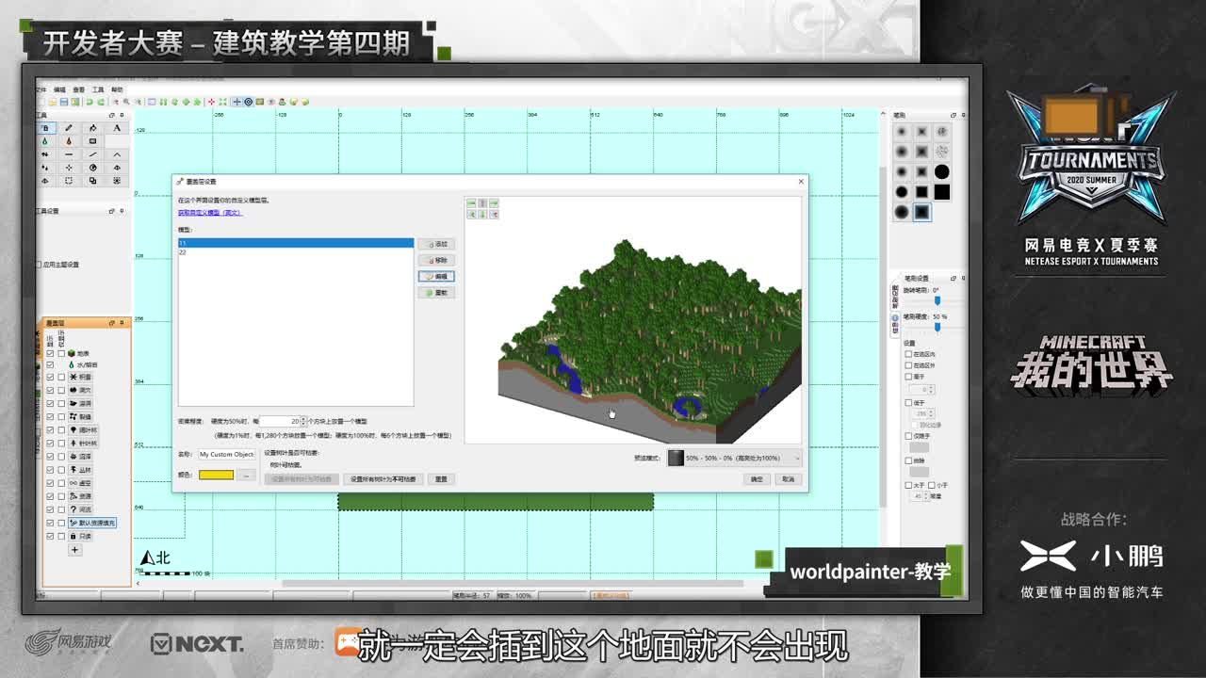Viewport: 1206px width, 678px height.
Task: Select the paint bucket fill tool
Action: coord(92,128)
